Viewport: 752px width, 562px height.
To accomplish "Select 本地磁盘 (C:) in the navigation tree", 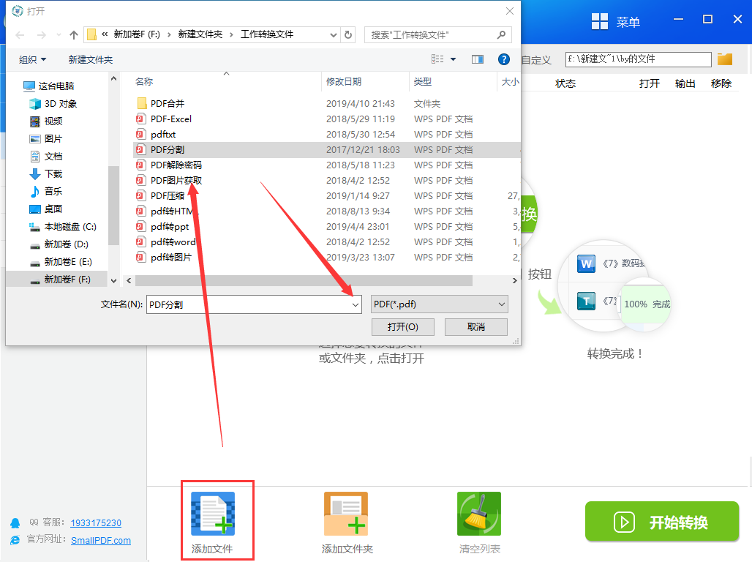I will pos(69,227).
